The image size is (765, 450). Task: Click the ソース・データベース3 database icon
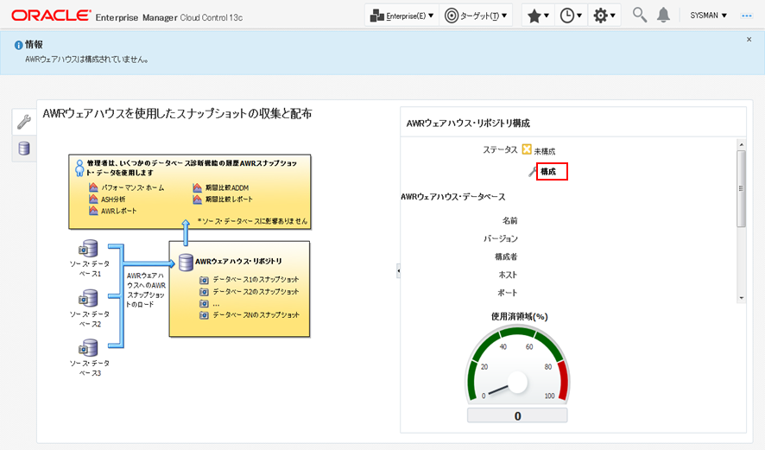88,348
